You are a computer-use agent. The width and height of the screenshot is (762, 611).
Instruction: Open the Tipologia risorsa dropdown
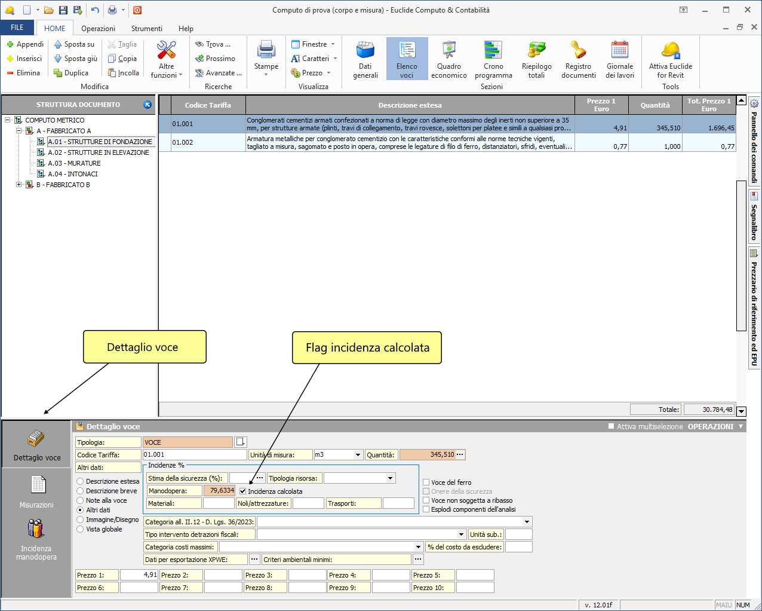point(390,478)
